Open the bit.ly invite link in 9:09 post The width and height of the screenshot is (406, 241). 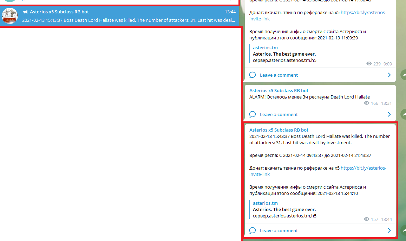pos(363,13)
